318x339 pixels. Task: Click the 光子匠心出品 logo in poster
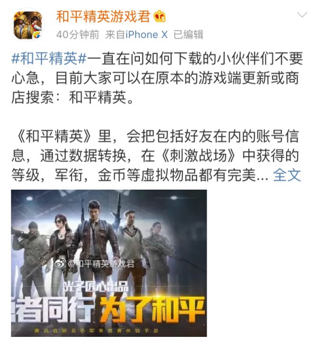[x=96, y=287]
